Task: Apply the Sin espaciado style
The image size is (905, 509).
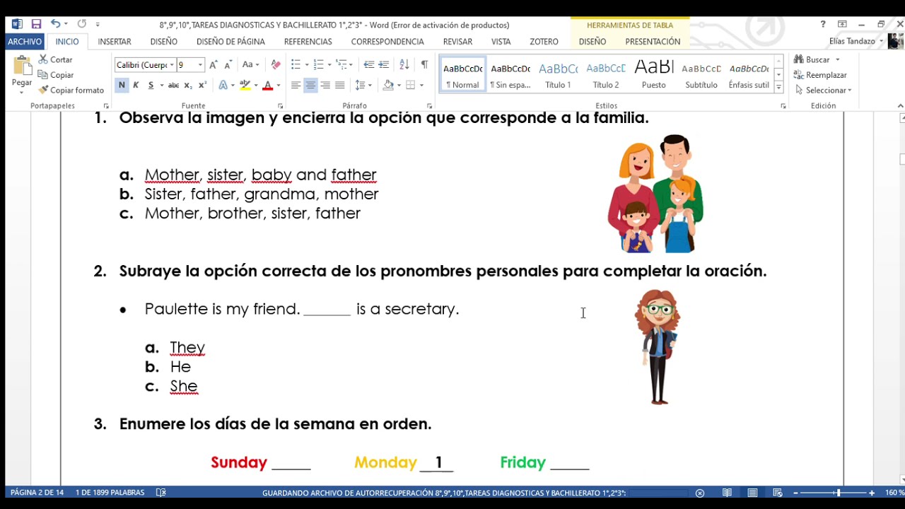Action: [x=510, y=74]
